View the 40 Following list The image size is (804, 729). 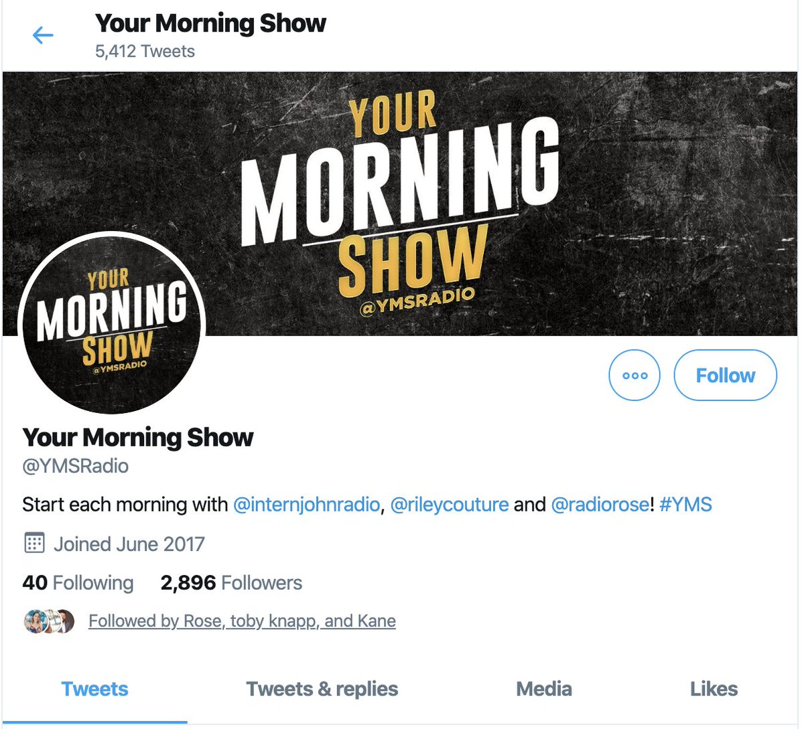[78, 582]
